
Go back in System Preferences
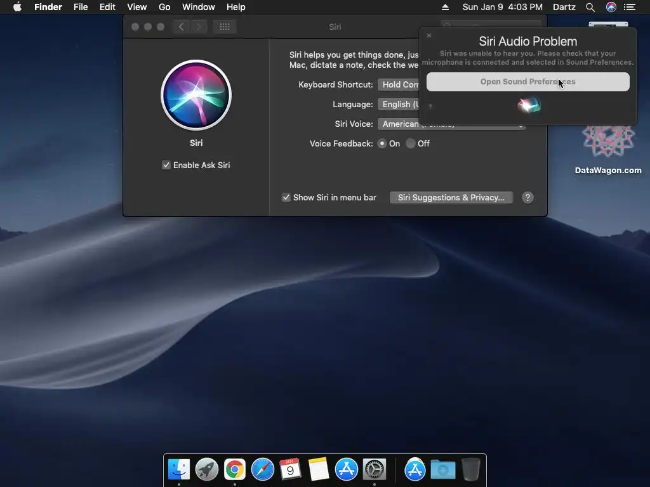(x=181, y=27)
